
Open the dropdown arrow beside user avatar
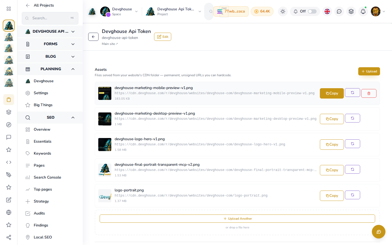[x=384, y=11]
